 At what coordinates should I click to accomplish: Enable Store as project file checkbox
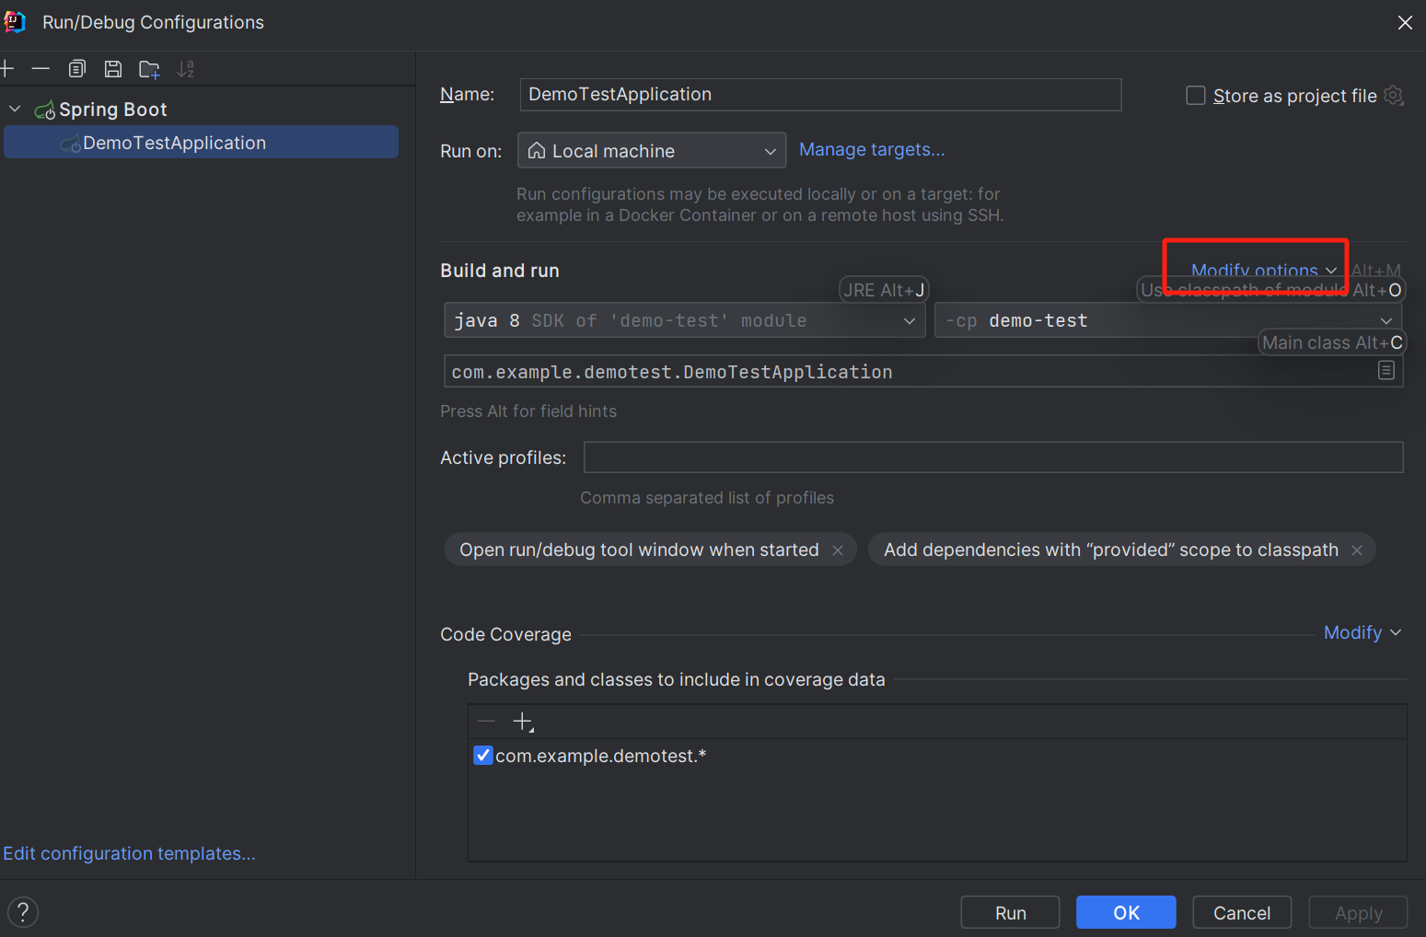(1196, 96)
